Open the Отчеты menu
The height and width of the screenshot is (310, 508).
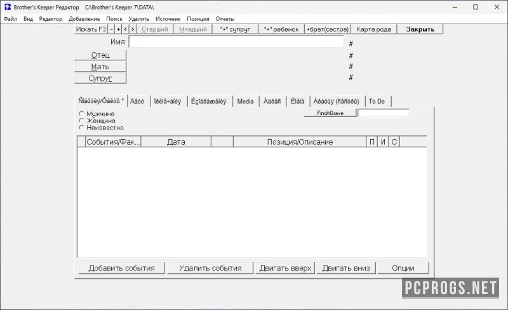[225, 19]
